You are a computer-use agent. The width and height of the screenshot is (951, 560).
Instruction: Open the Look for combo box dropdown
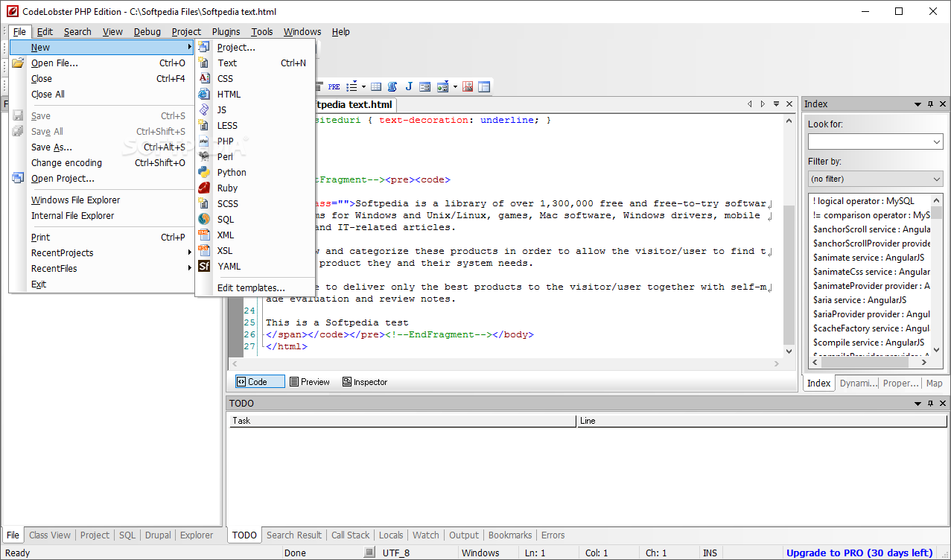point(937,141)
